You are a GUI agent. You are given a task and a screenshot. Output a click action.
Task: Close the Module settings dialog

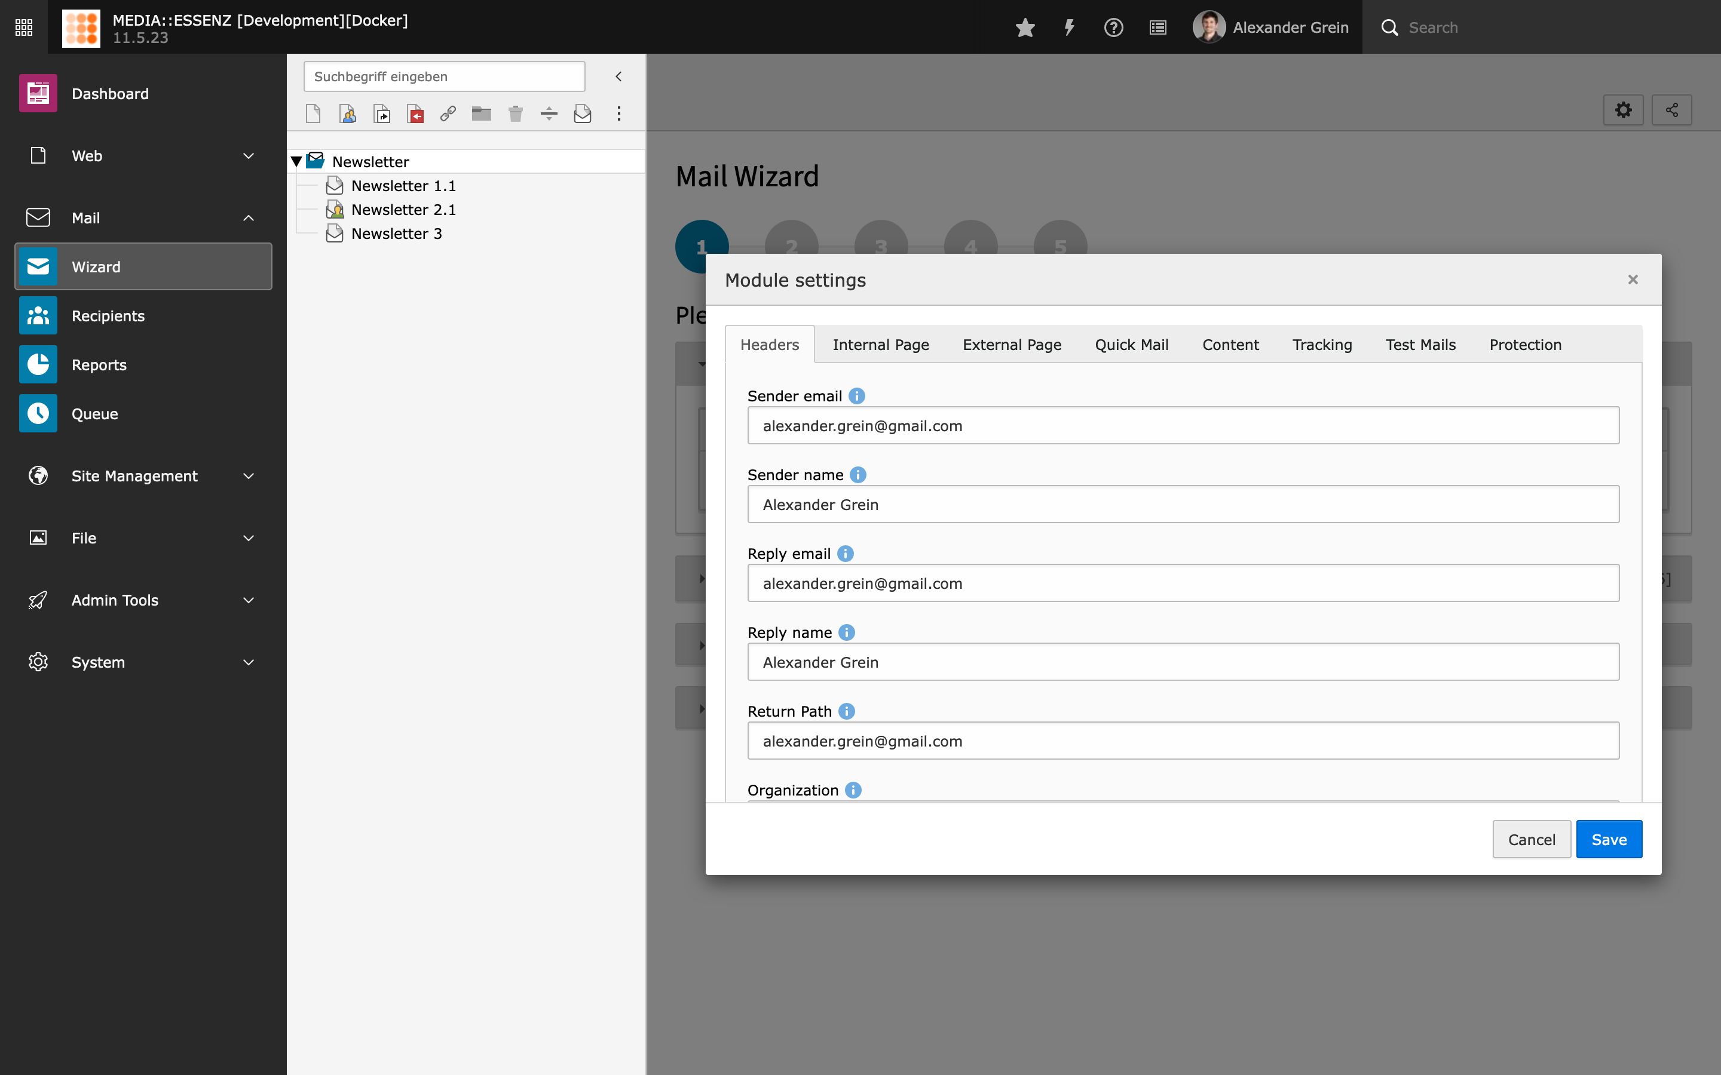tap(1633, 279)
